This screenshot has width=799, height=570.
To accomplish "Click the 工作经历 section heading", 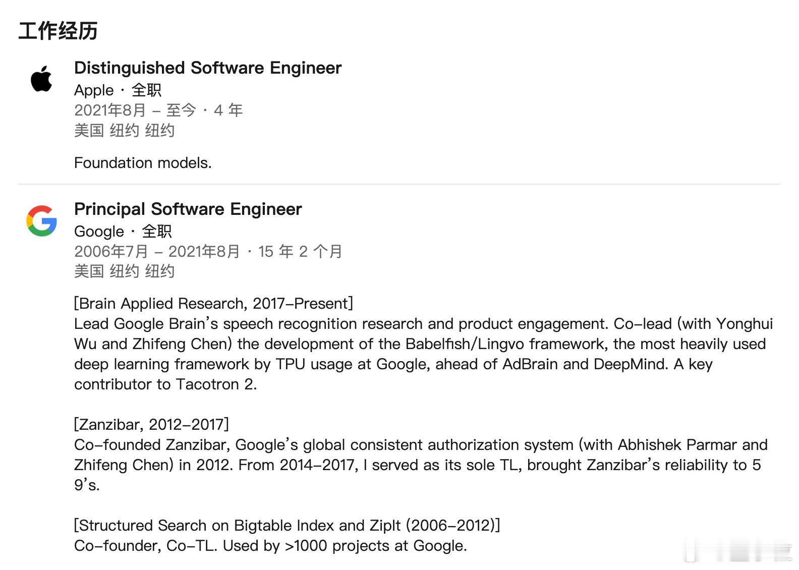I will click(58, 31).
